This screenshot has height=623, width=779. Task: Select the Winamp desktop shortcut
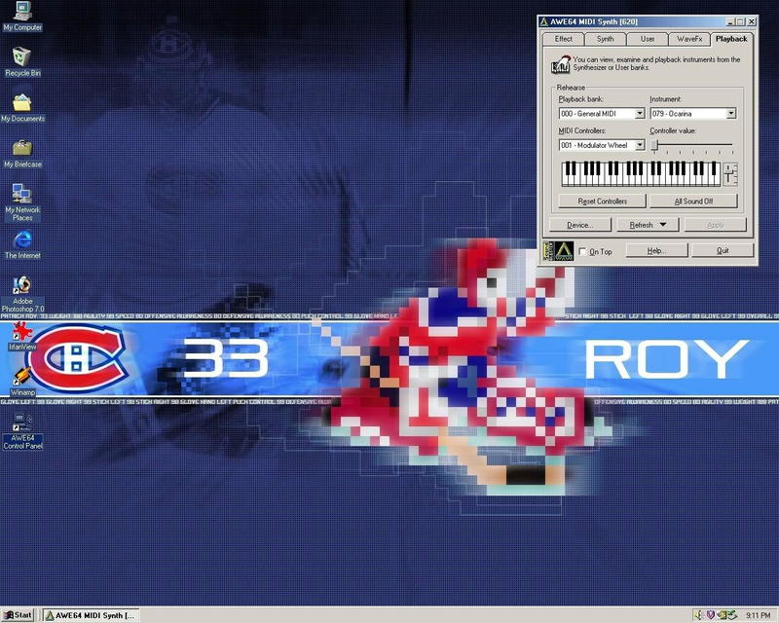pos(22,381)
